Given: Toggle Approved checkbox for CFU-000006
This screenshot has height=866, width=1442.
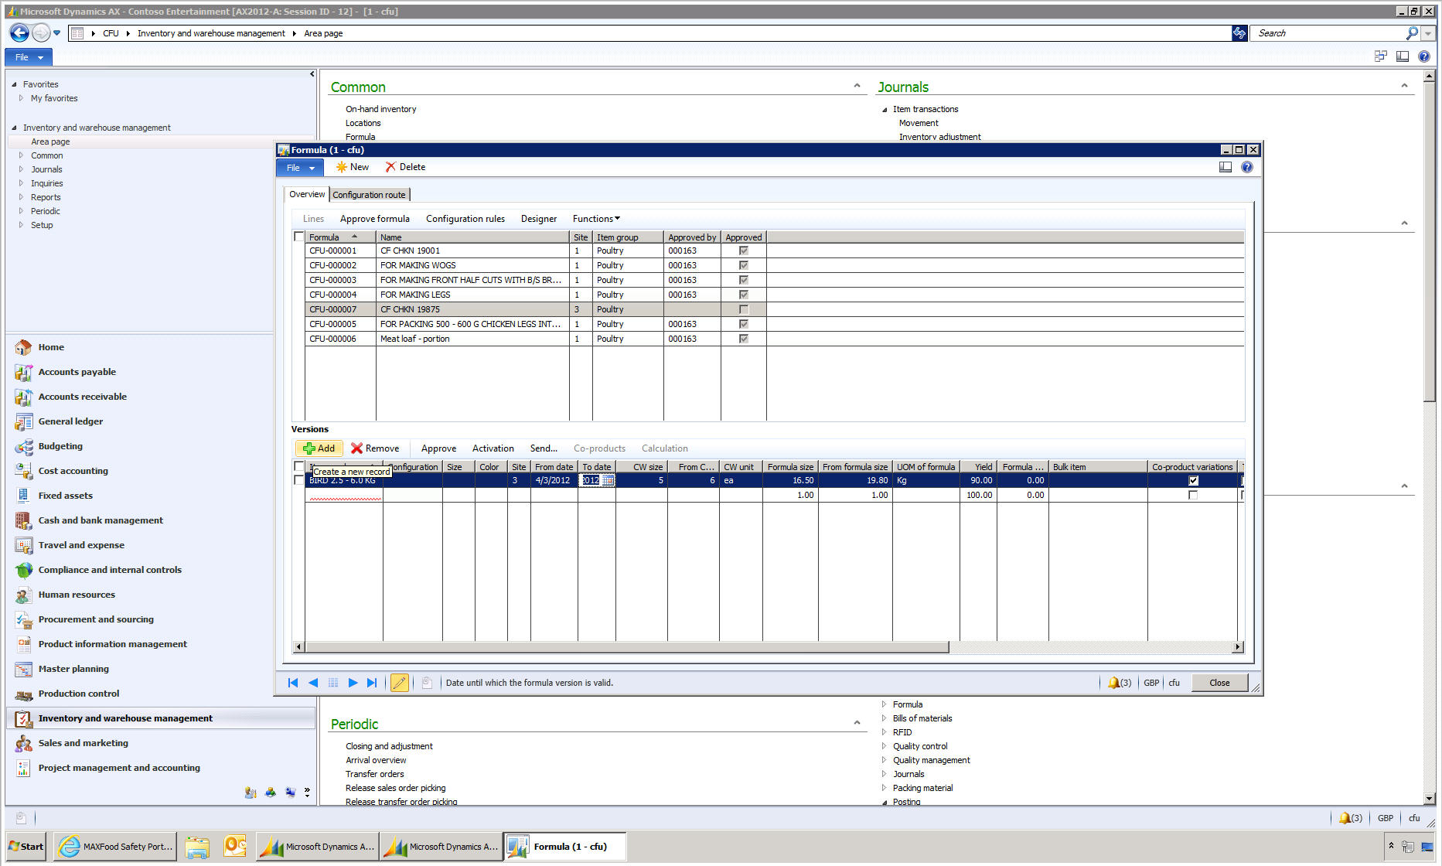Looking at the screenshot, I should (744, 339).
